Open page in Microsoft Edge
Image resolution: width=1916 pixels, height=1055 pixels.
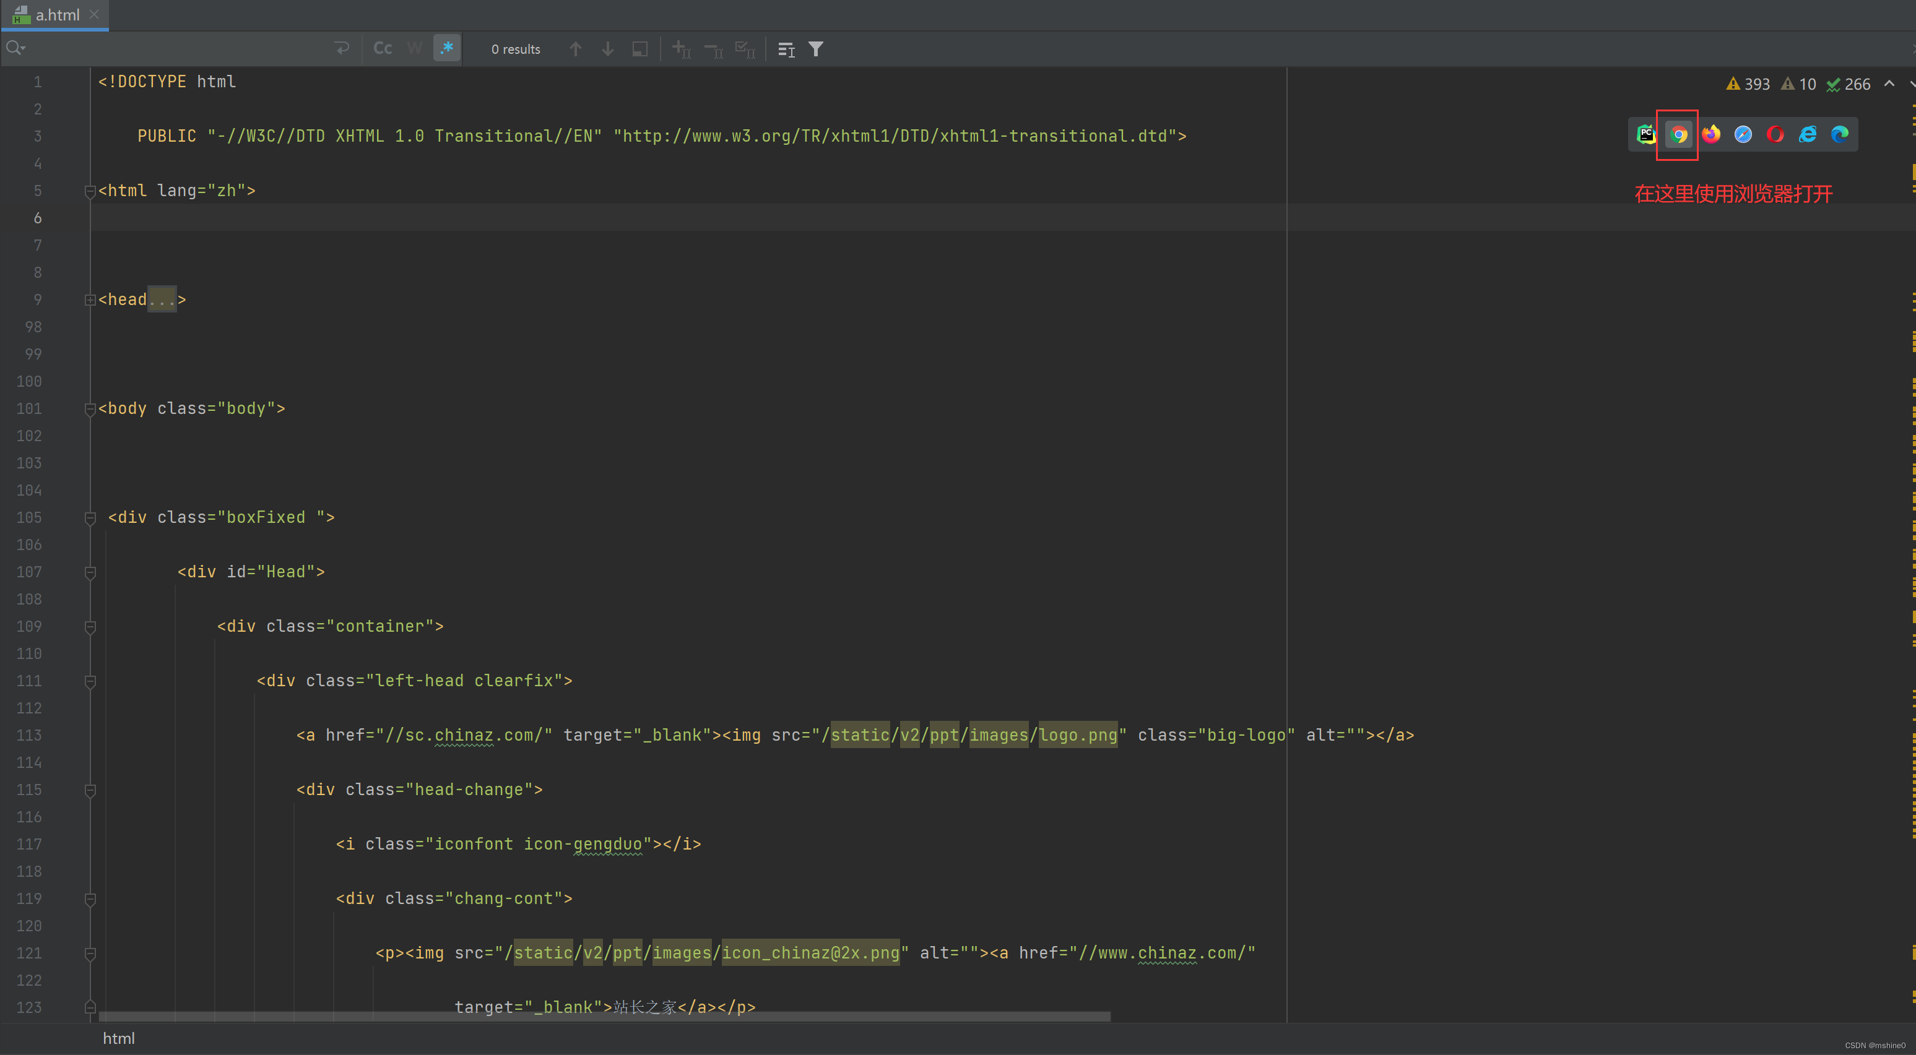1839,134
